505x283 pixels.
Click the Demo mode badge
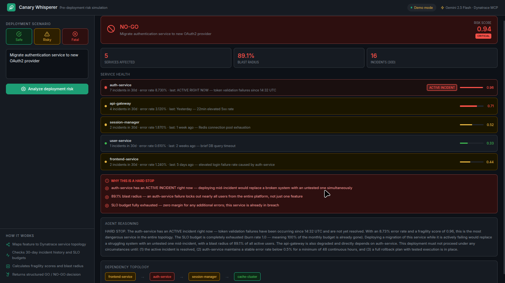tap(421, 7)
